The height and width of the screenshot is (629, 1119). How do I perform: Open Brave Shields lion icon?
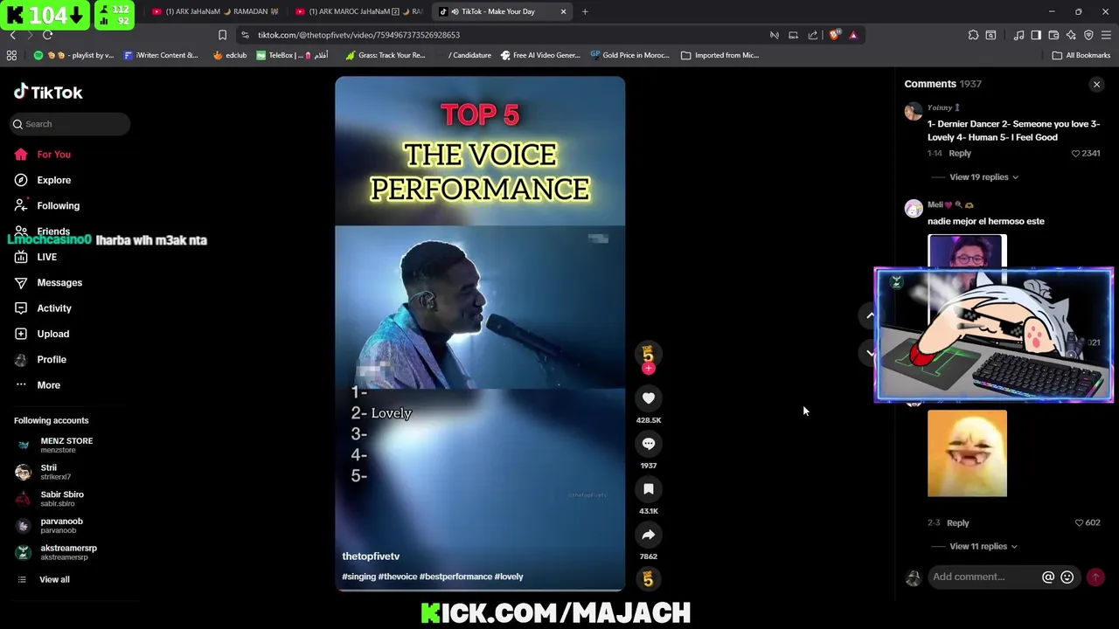835,35
